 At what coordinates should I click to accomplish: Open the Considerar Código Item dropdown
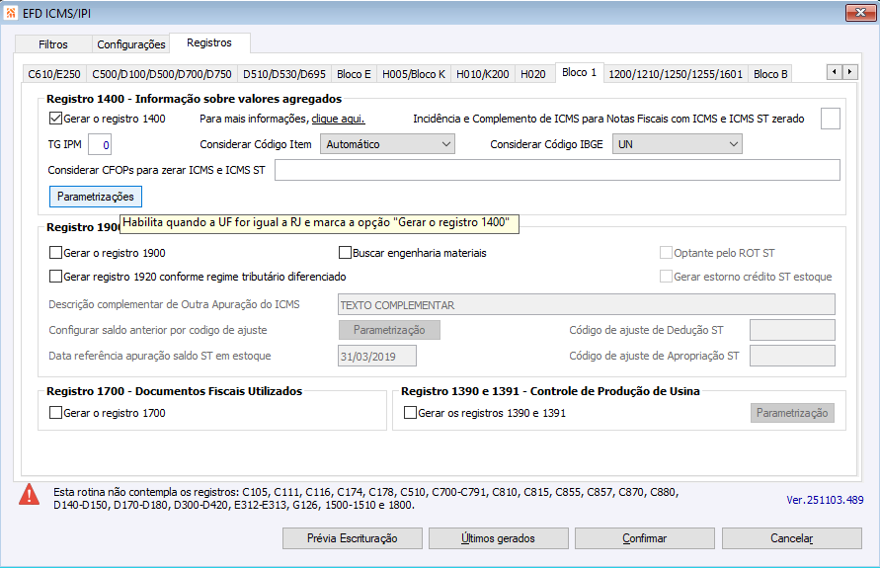tap(387, 144)
